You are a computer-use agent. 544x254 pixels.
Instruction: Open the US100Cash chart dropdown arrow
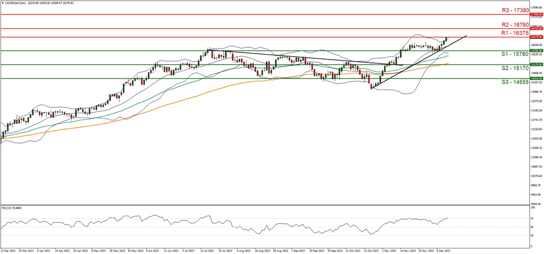[2, 3]
